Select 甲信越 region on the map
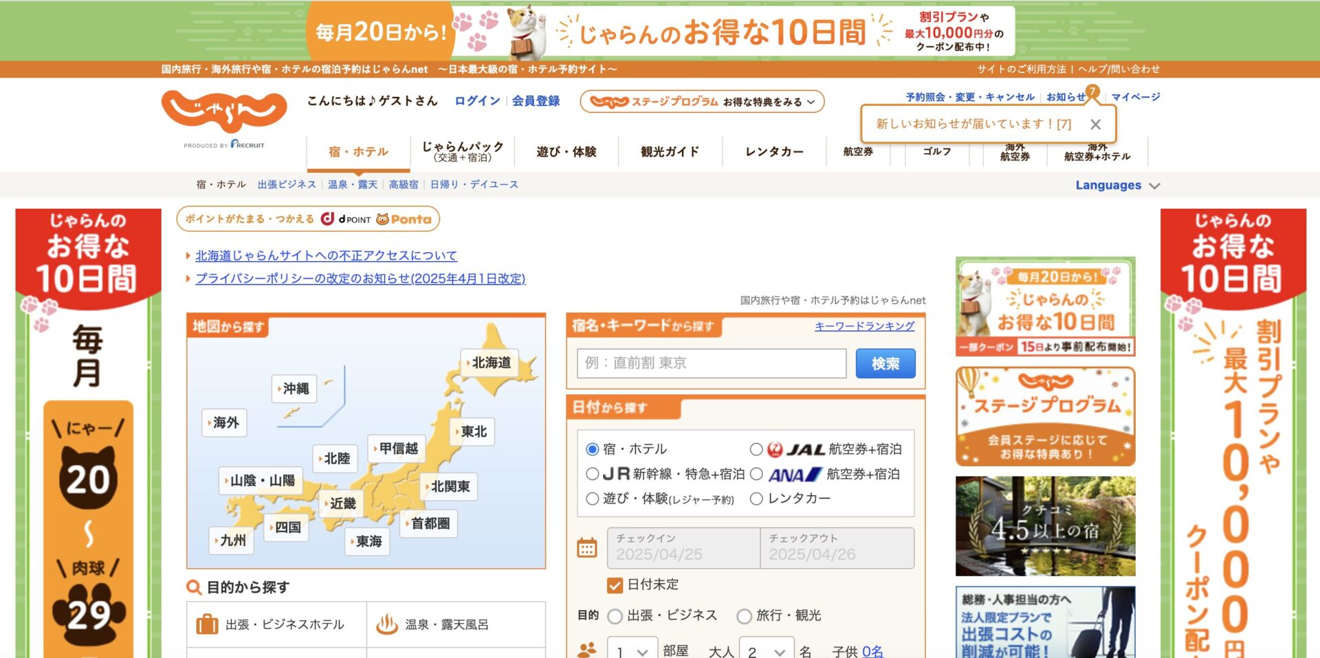 click(x=397, y=449)
